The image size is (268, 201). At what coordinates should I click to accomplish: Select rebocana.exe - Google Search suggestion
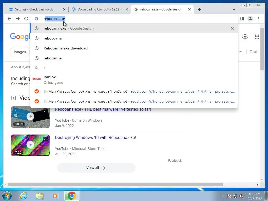pyautogui.click(x=134, y=28)
